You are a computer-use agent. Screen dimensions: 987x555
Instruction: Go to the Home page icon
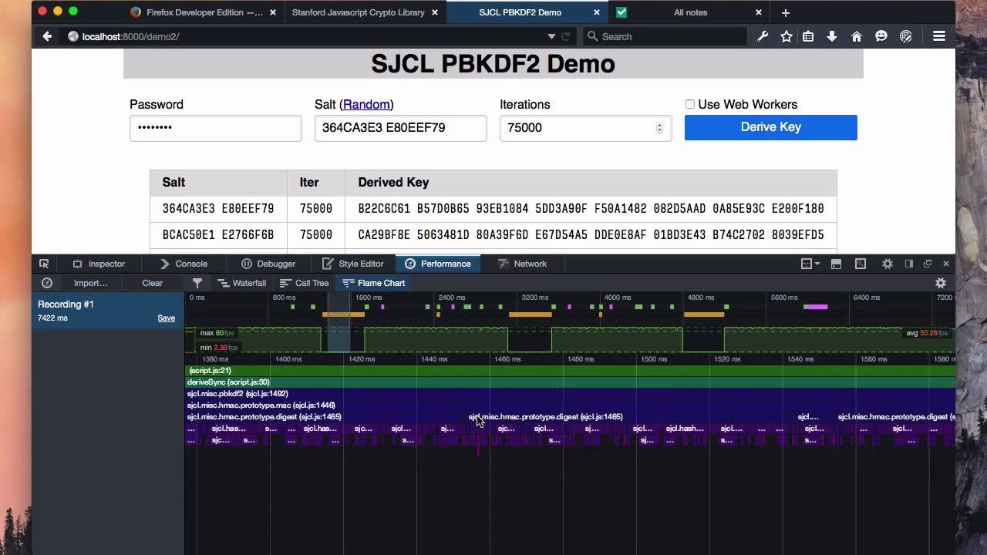(x=856, y=36)
